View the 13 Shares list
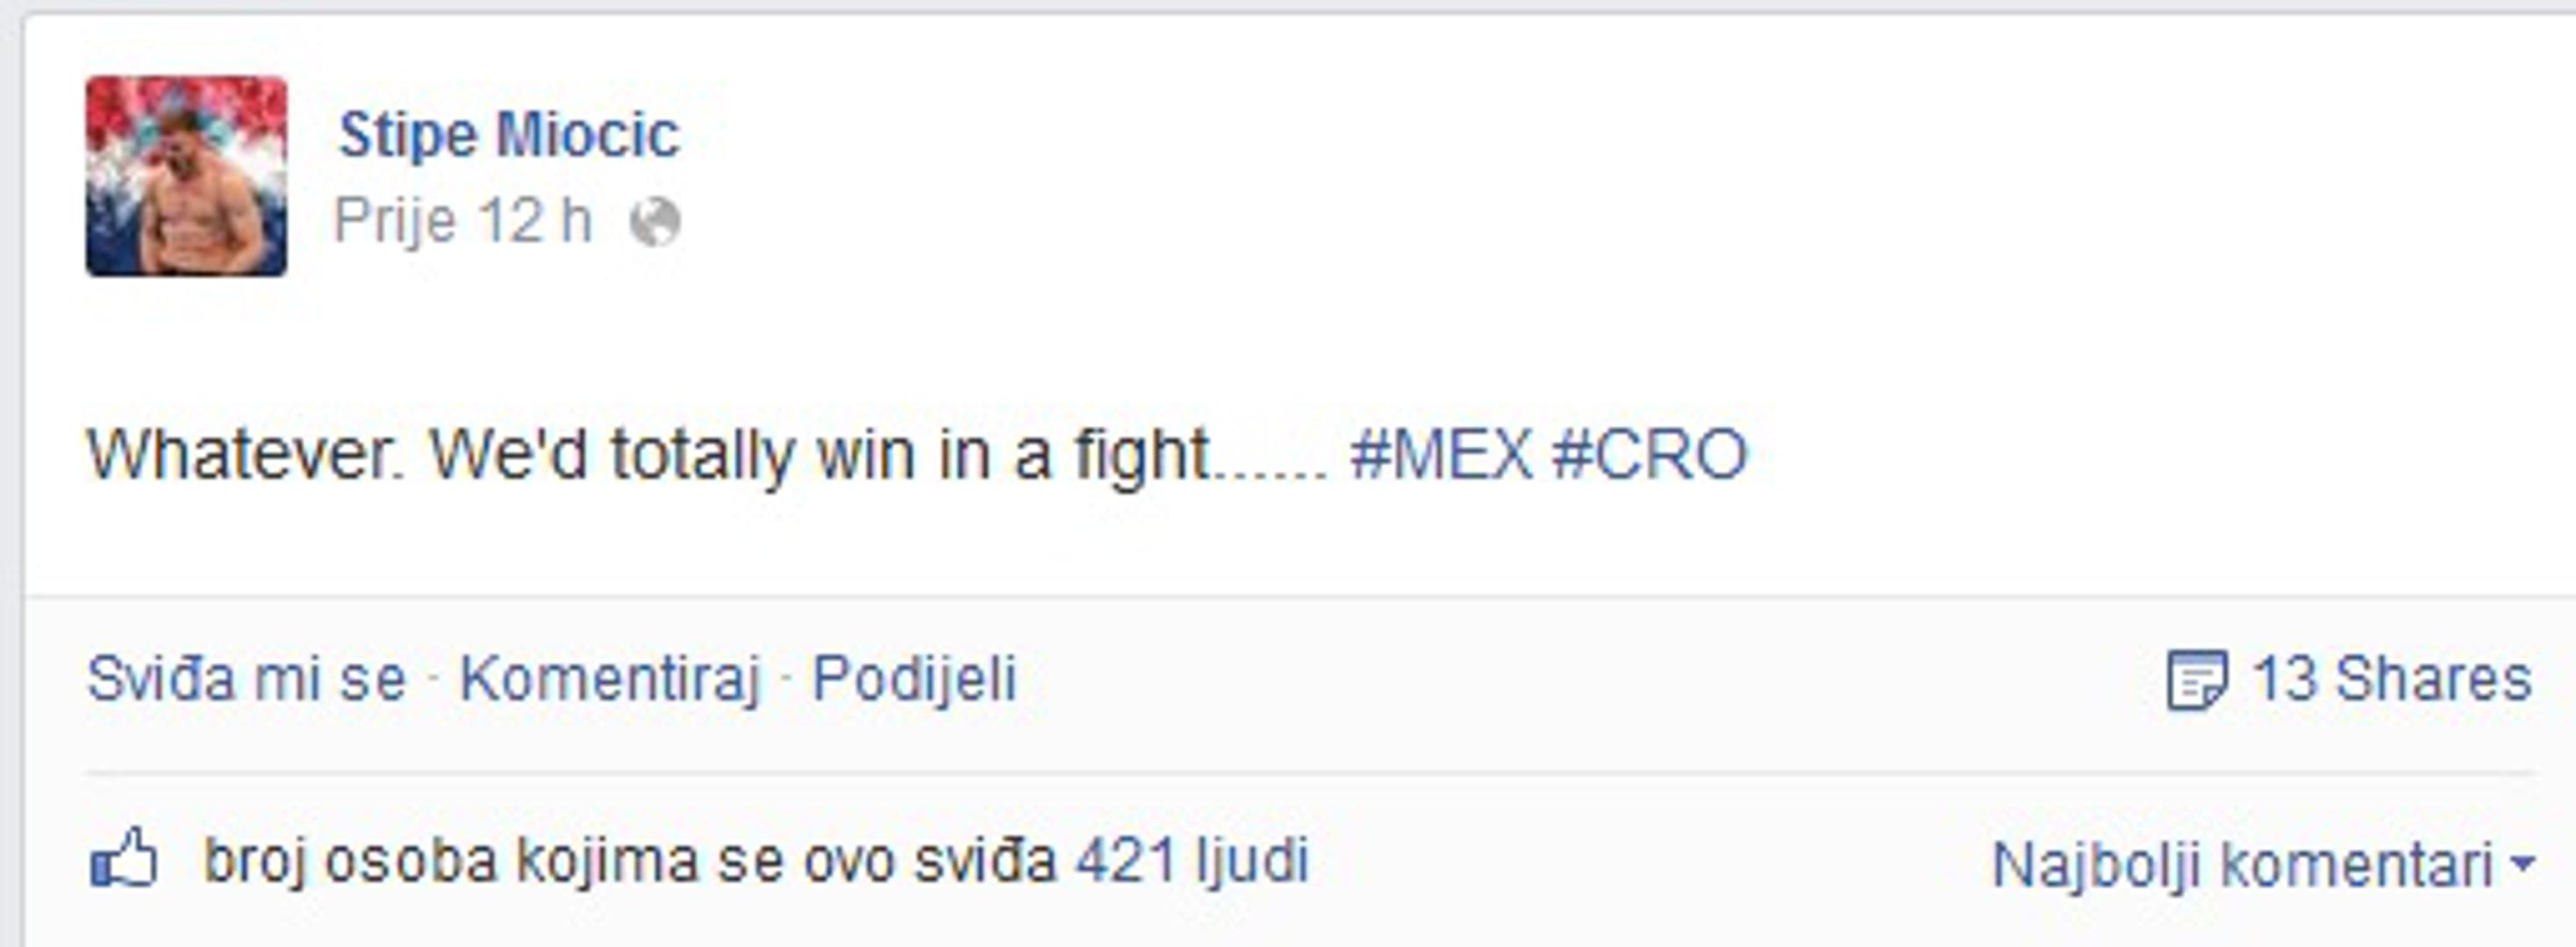 coord(2391,680)
